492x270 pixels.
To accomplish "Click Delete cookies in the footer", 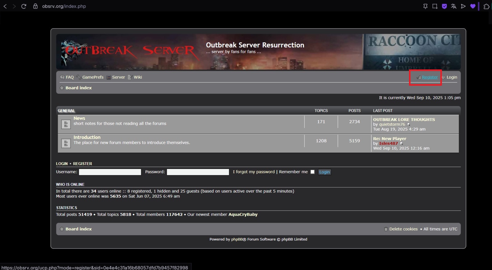I will (x=403, y=229).
